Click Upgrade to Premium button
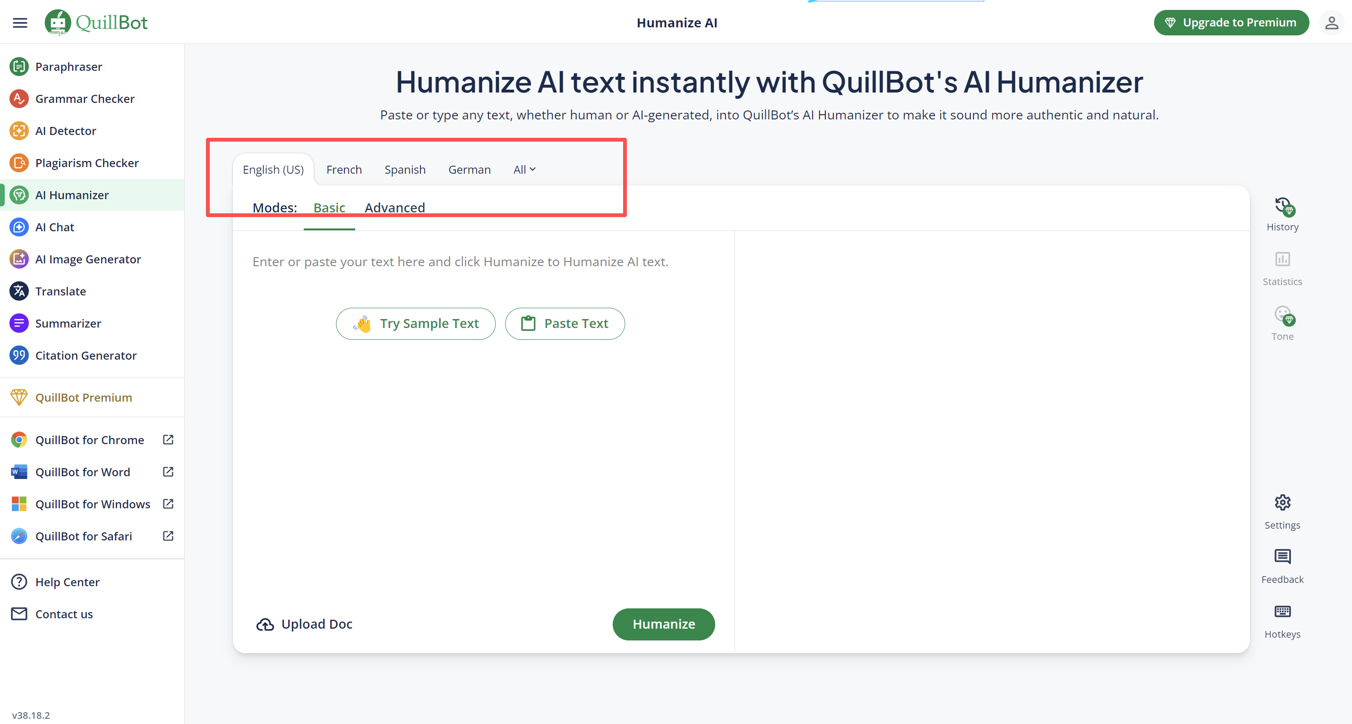 (x=1231, y=23)
